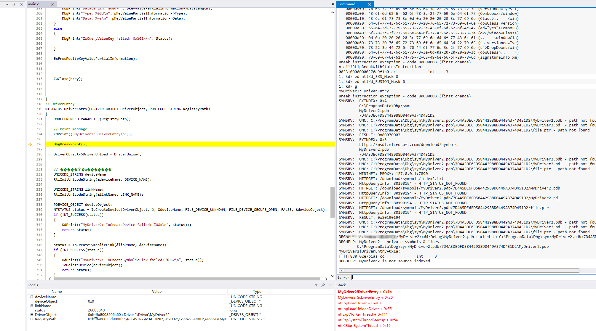Click the deviceObject value 0x0

tap(91, 301)
